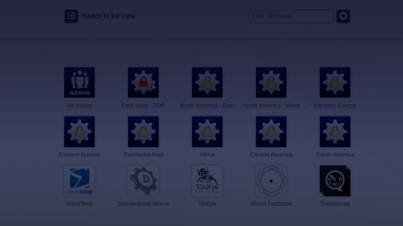Click the 'Central America' label text
This screenshot has width=403, height=226.
click(271, 155)
